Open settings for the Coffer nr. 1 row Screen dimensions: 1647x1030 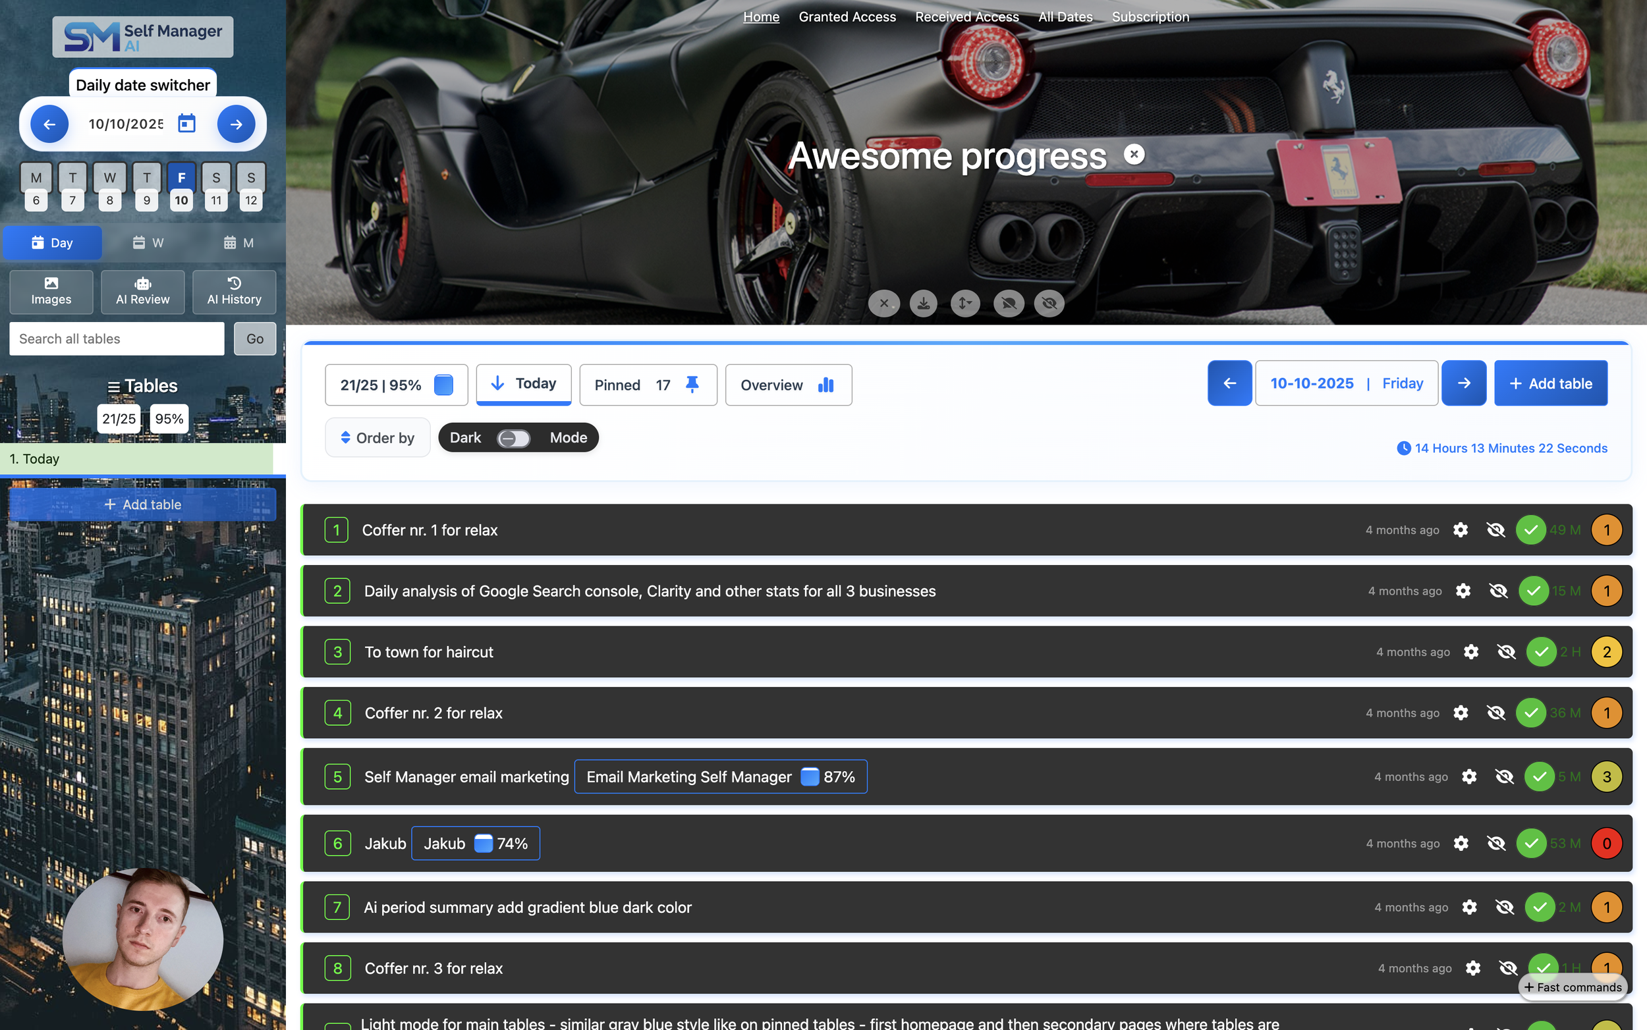point(1461,529)
